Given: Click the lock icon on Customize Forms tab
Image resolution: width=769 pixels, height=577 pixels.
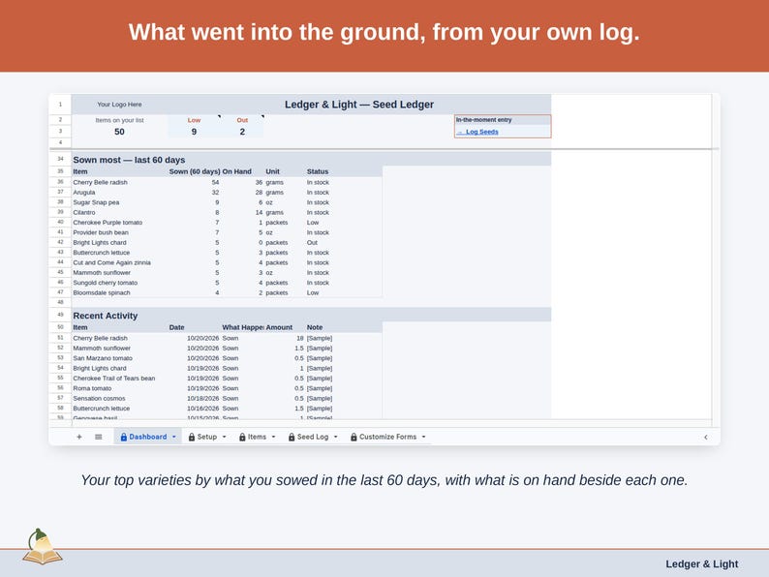Looking at the screenshot, I should pos(354,437).
